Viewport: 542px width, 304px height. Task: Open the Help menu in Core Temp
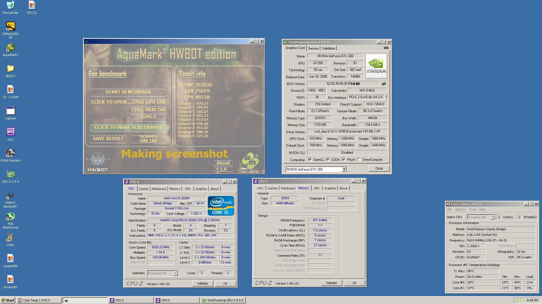(482, 209)
